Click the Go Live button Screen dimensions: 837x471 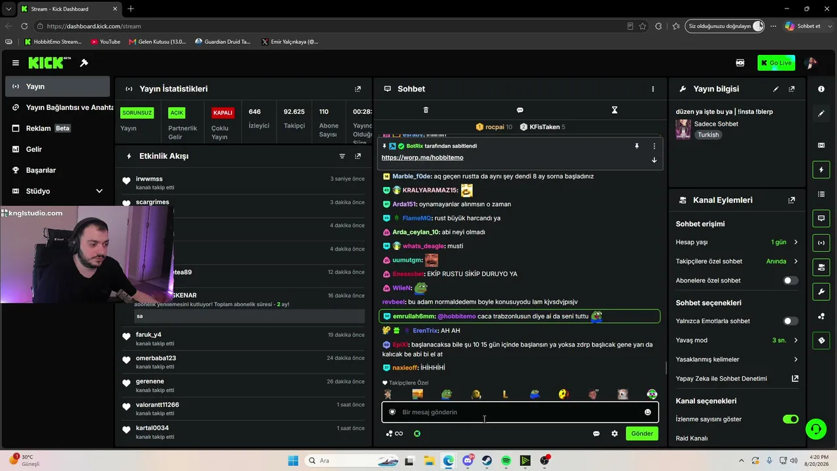[776, 63]
